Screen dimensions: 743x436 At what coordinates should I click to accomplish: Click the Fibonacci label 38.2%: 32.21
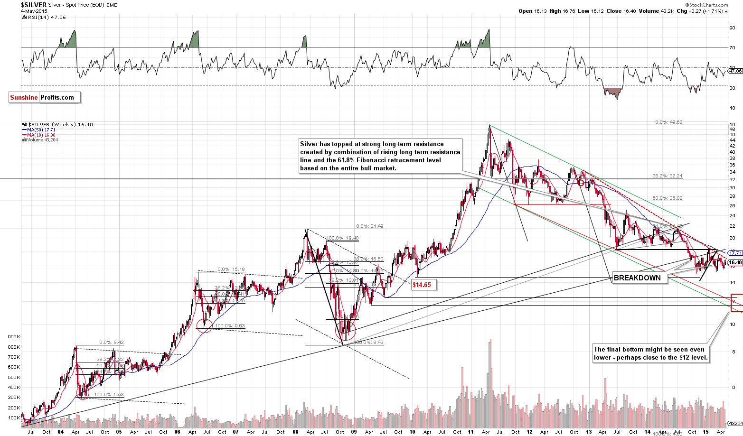(x=668, y=176)
